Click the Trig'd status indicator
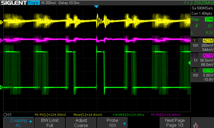Screen dimensions: 214x128 [34, 3]
